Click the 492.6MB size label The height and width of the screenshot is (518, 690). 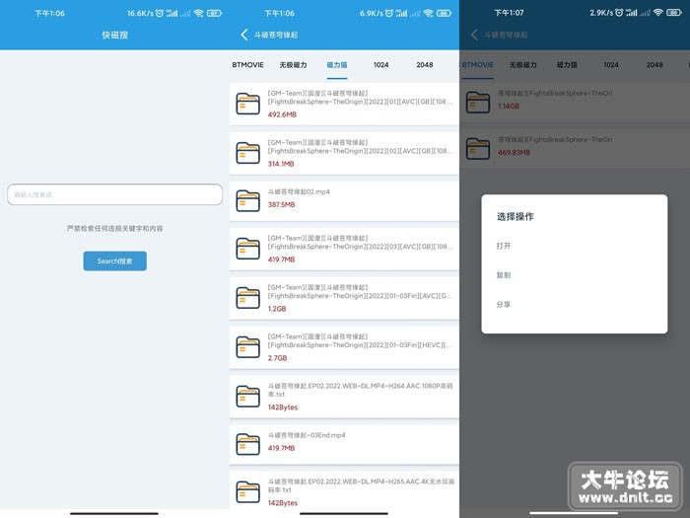(x=282, y=114)
